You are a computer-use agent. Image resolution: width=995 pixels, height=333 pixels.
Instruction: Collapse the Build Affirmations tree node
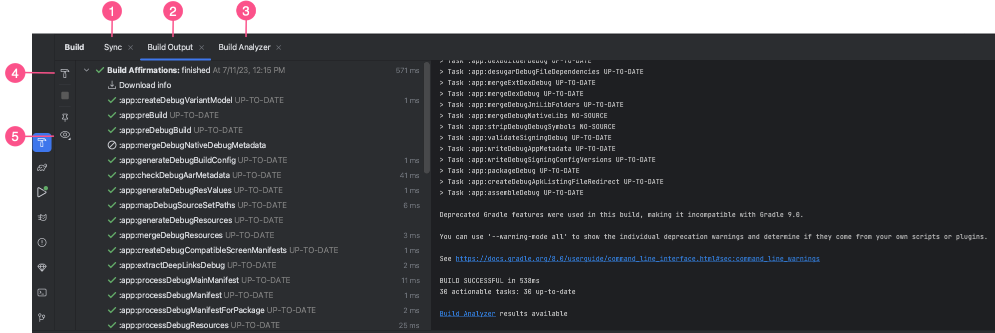point(87,70)
